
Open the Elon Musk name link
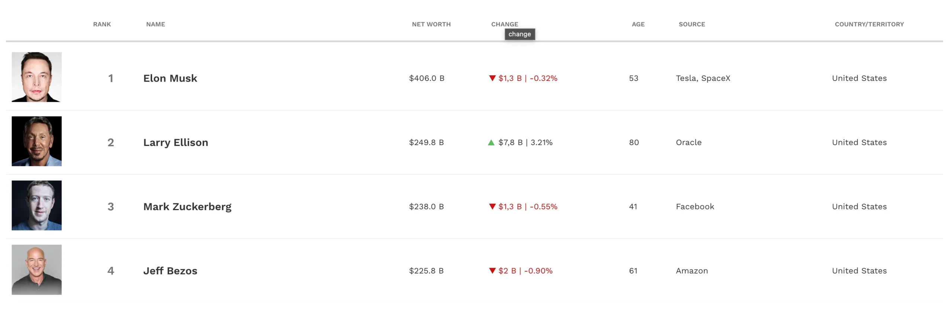pos(170,78)
